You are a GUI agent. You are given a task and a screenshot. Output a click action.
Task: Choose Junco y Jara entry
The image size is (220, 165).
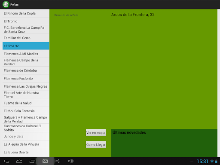point(26,136)
